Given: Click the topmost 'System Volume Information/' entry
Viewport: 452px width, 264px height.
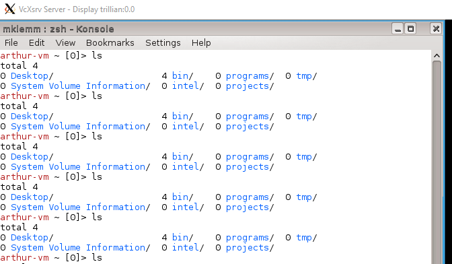Looking at the screenshot, I should pyautogui.click(x=81, y=86).
